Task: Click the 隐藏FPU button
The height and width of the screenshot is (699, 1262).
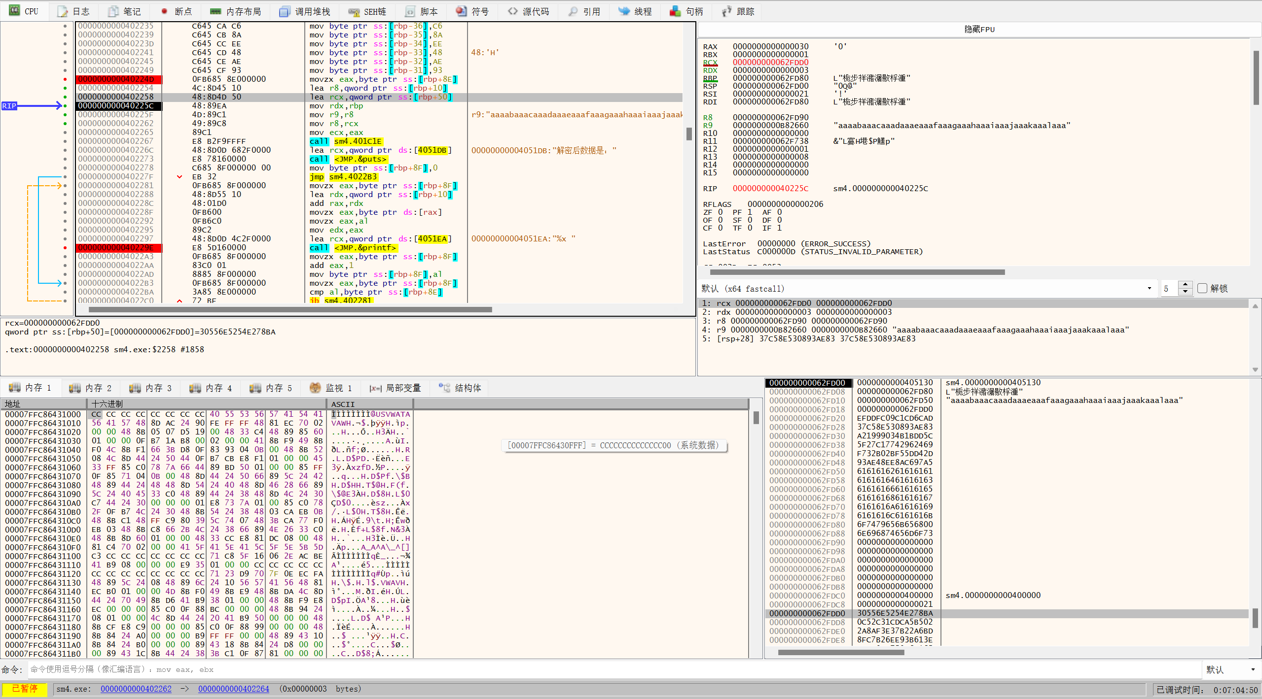Action: click(x=979, y=30)
